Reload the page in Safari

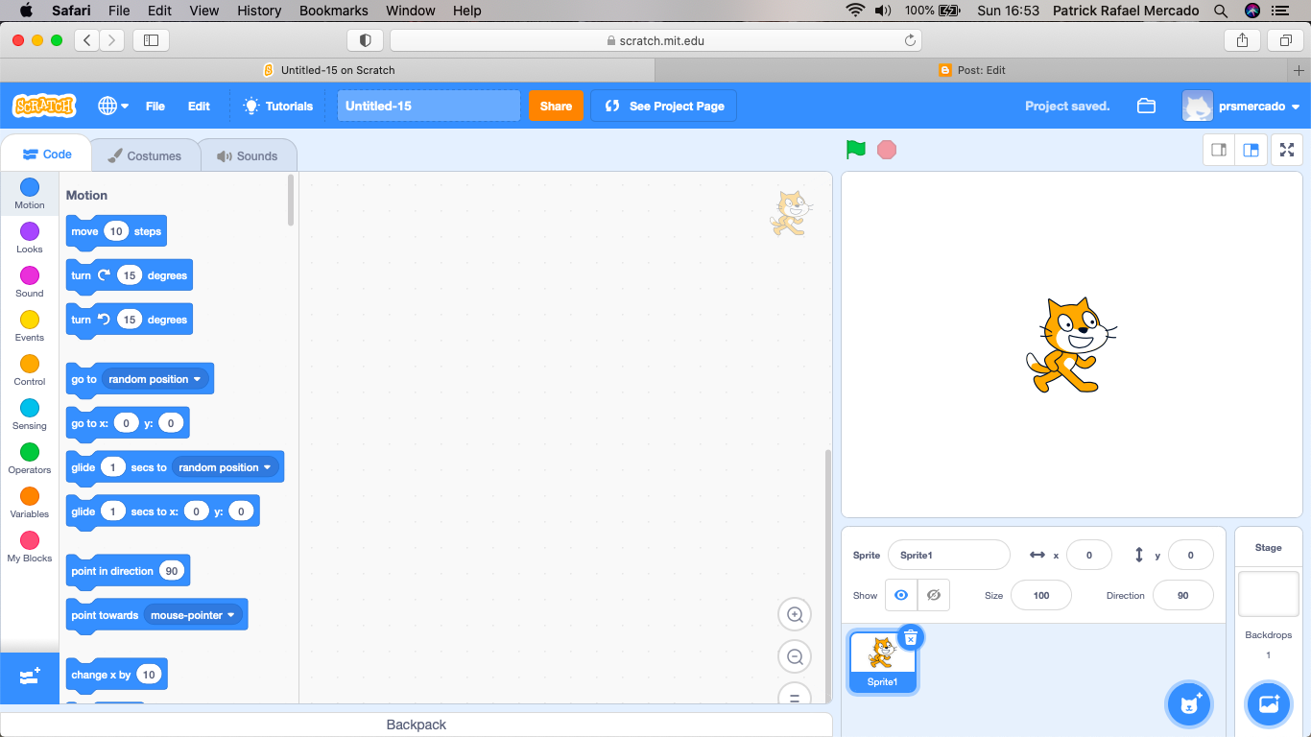click(910, 40)
